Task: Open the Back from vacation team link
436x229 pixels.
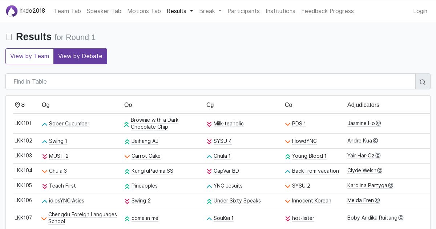Action: click(x=315, y=171)
